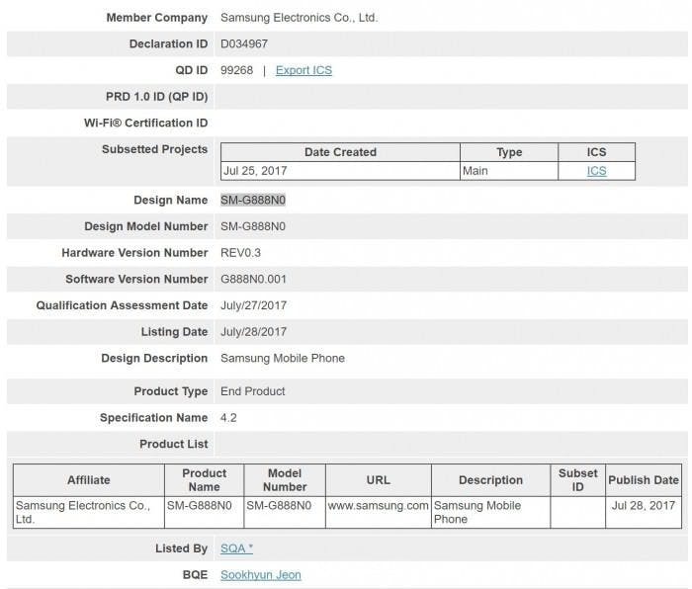Click QD ID value 99268
692x589 pixels.
click(237, 70)
